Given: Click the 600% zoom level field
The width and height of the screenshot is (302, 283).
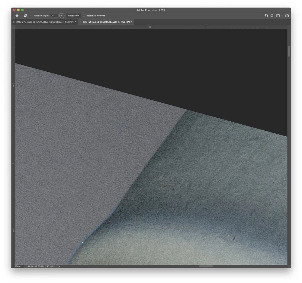Looking at the screenshot, I should coord(18,266).
